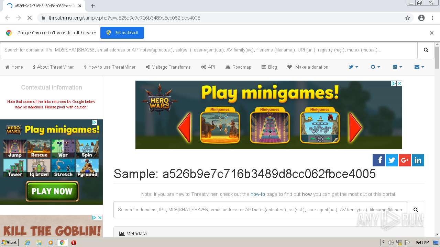Close the current threatminer tab
Image resolution: width=440 pixels, height=247 pixels.
tap(80, 6)
